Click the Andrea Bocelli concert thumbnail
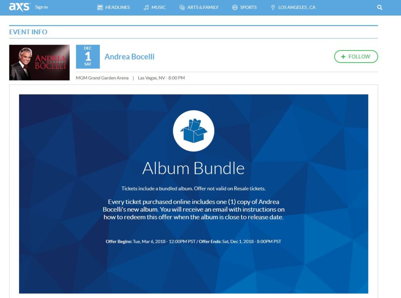Image resolution: width=401 pixels, height=298 pixels. click(x=40, y=63)
